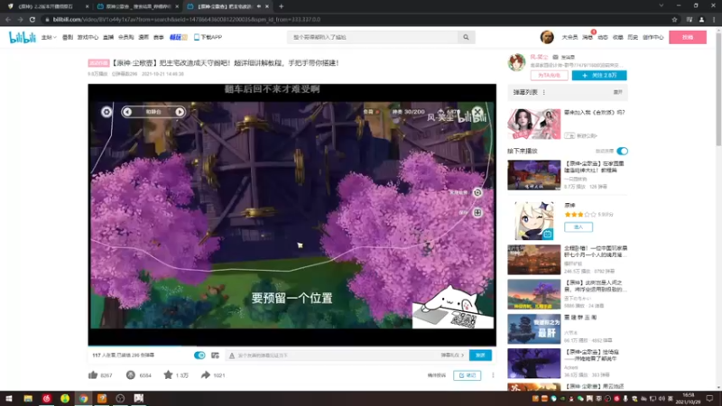Click the bilibili logo in the header
The height and width of the screenshot is (406, 722).
[22, 37]
